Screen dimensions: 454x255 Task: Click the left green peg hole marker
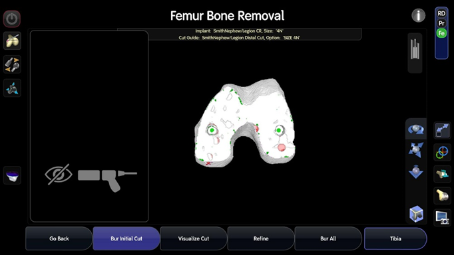pyautogui.click(x=212, y=130)
